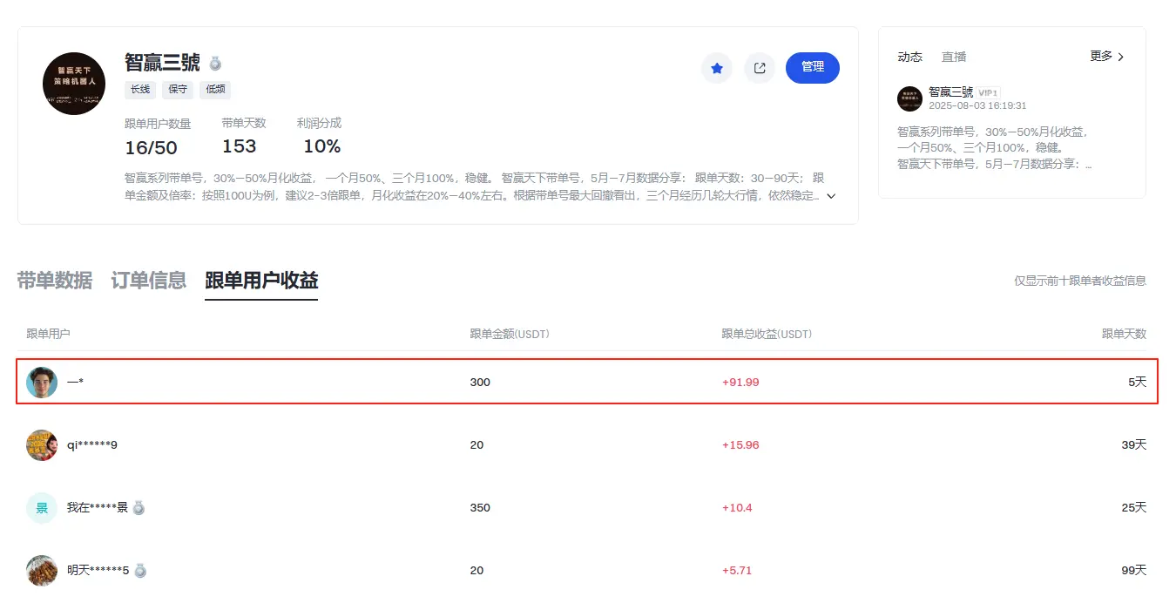Click the medal badge beside 智赢三號 title
Image resolution: width=1176 pixels, height=610 pixels.
(215, 64)
